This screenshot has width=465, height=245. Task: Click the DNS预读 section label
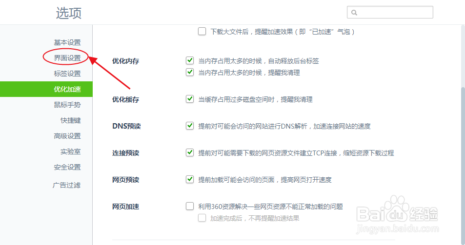pos(126,126)
